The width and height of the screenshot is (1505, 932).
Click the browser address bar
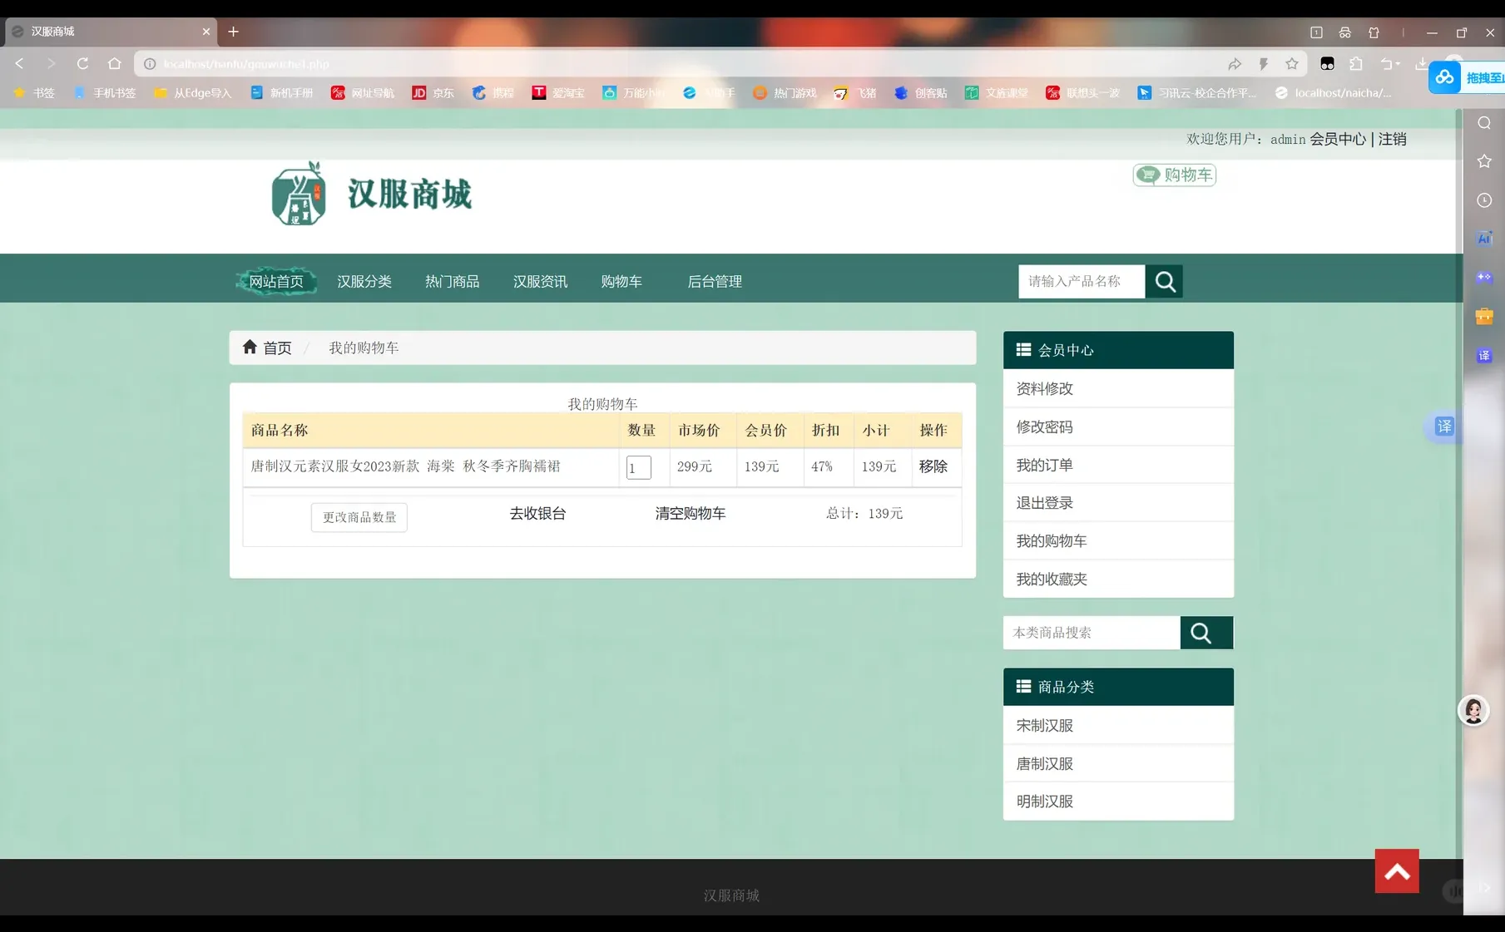682,64
